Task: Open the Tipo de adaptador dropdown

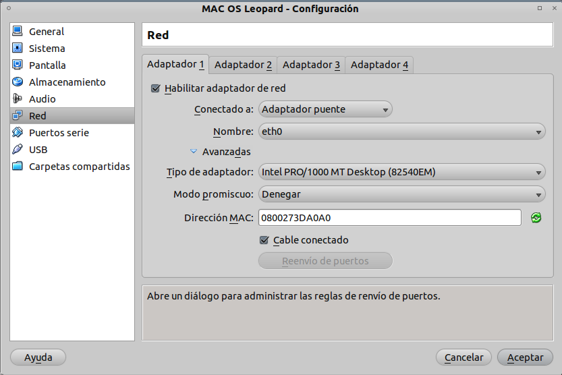Action: tap(402, 172)
